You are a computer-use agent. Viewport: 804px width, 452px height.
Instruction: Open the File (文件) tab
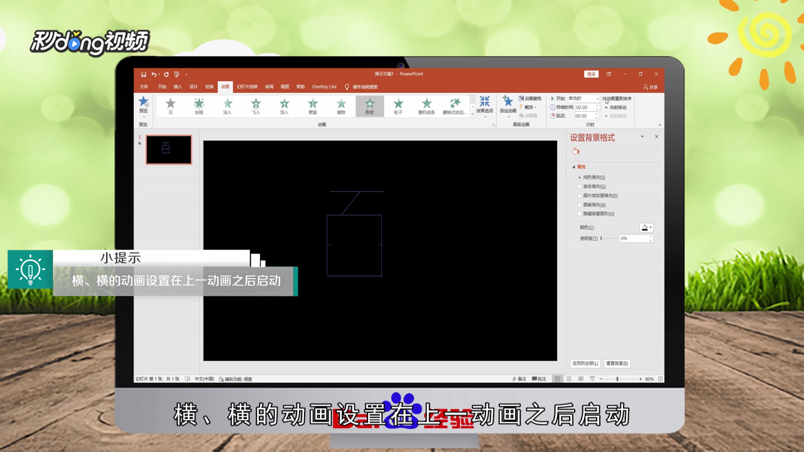144,87
